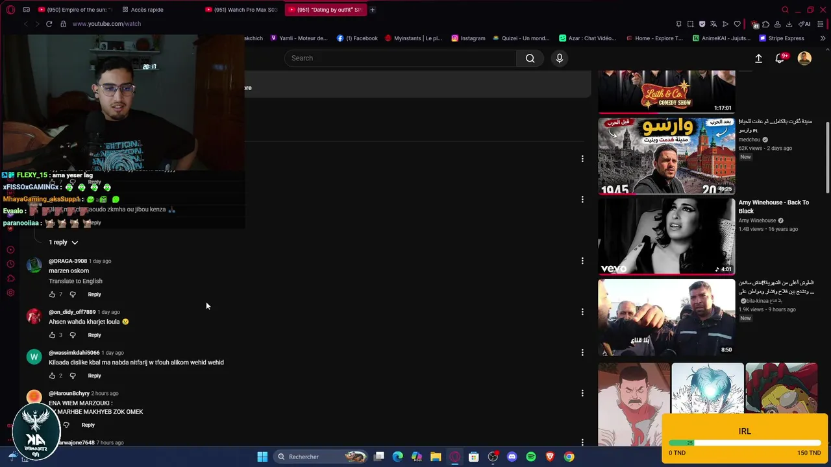Reload the page with the browser refresh icon
This screenshot has width=831, height=467.
click(49, 24)
